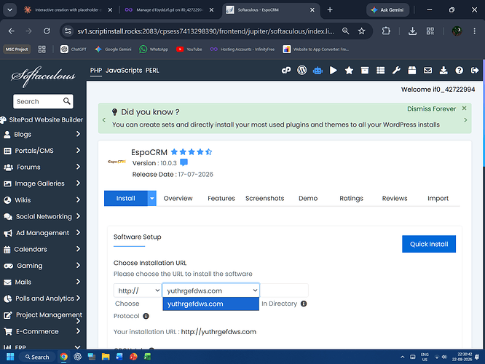The height and width of the screenshot is (364, 485).
Task: Open ChatGPT bookmark
Action: [74, 50]
